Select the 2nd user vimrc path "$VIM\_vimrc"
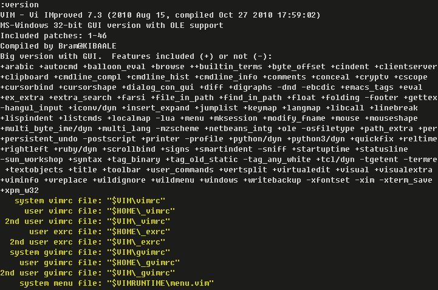438x290 pixels. (139, 221)
